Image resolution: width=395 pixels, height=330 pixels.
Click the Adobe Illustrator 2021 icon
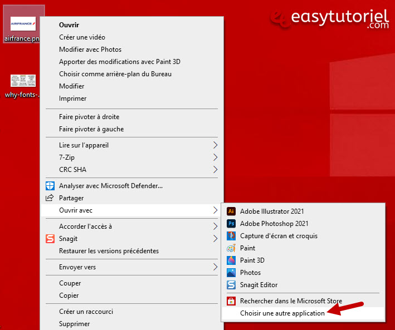(x=231, y=211)
